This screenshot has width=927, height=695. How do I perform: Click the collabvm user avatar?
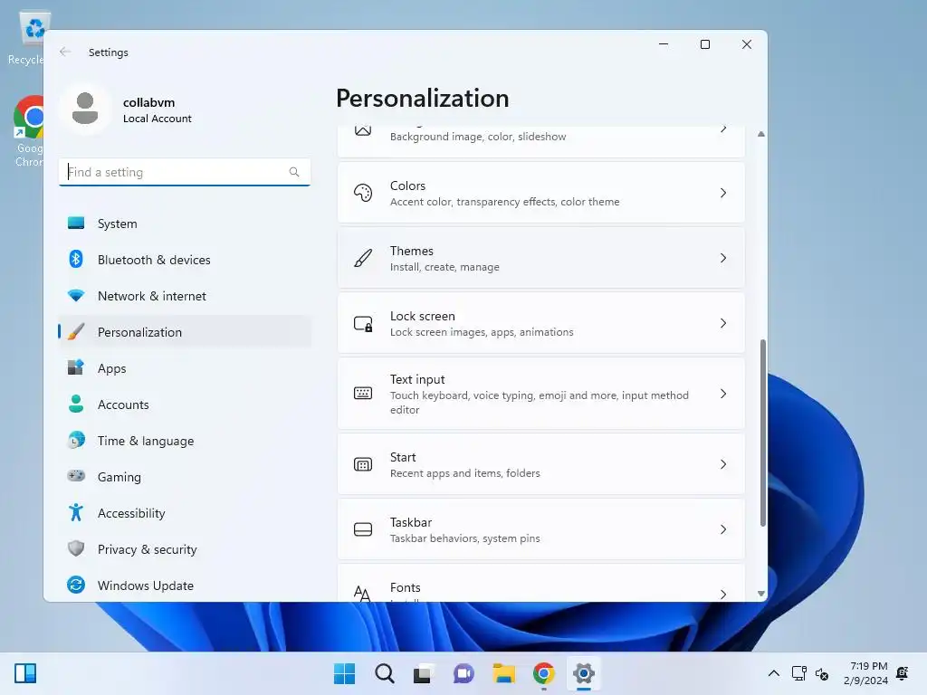click(x=85, y=109)
